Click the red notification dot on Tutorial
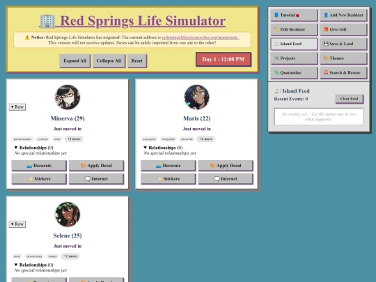This screenshot has height=282, width=376. click(x=297, y=15)
